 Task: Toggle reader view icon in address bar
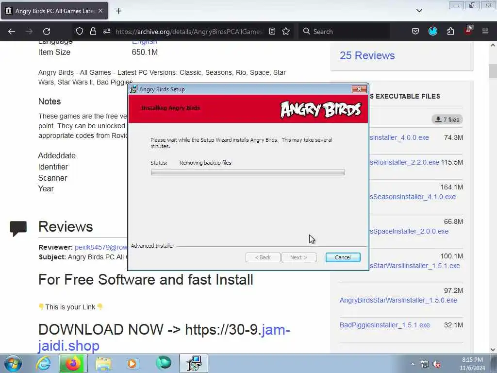(272, 31)
